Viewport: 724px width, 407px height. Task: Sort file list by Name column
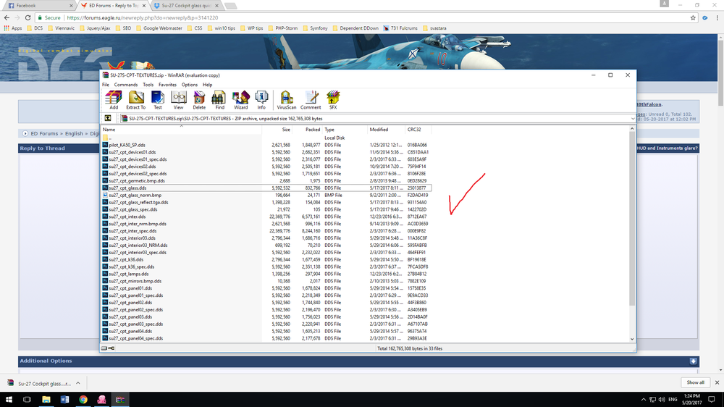click(181, 130)
